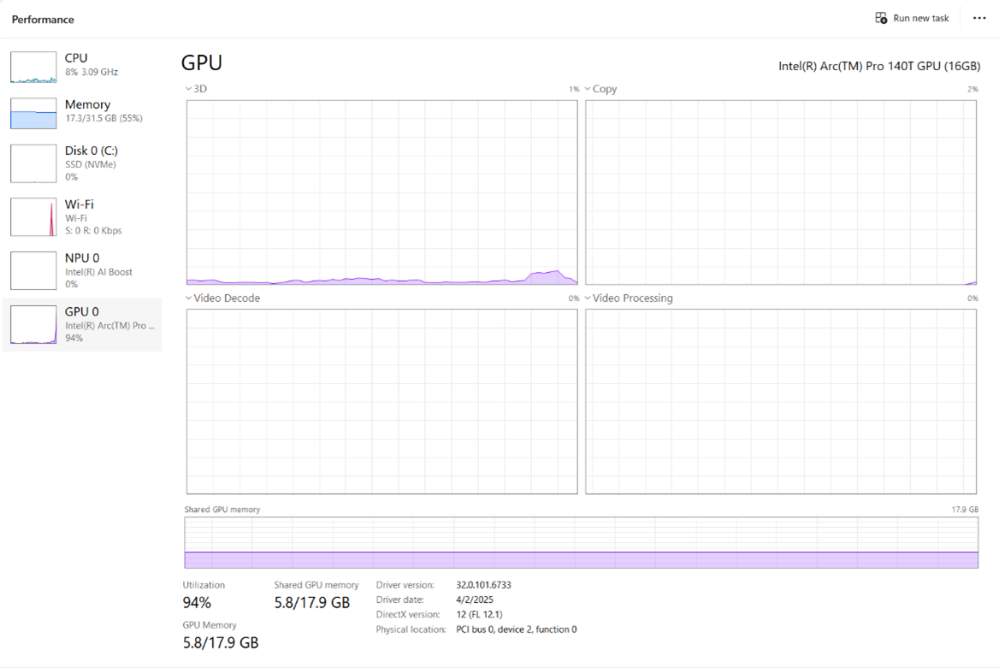The image size is (999, 668).
Task: Click the 3D engine usage graph
Action: pyautogui.click(x=381, y=192)
